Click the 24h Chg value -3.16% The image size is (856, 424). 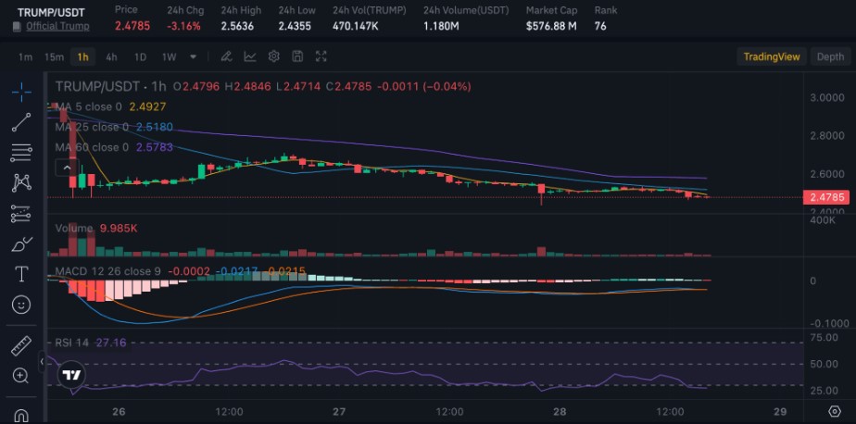183,26
